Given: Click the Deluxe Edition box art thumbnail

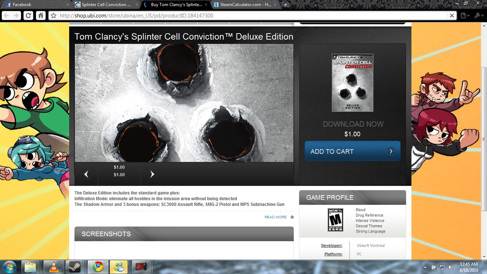Looking at the screenshot, I should 352,83.
